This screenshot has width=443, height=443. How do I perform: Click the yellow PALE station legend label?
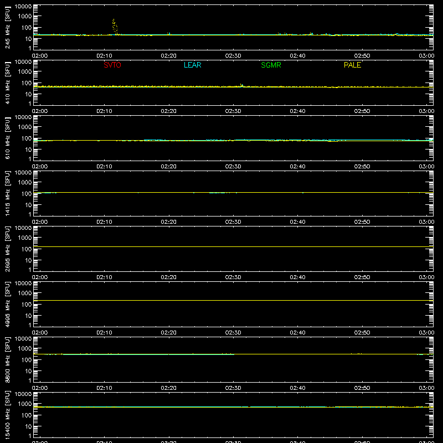tap(352, 65)
